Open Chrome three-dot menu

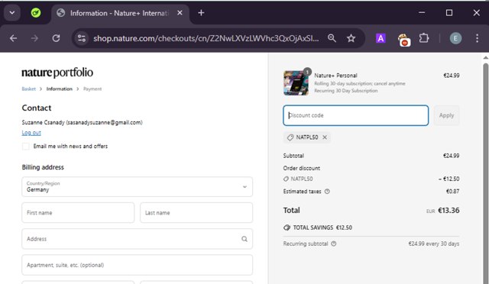(477, 38)
